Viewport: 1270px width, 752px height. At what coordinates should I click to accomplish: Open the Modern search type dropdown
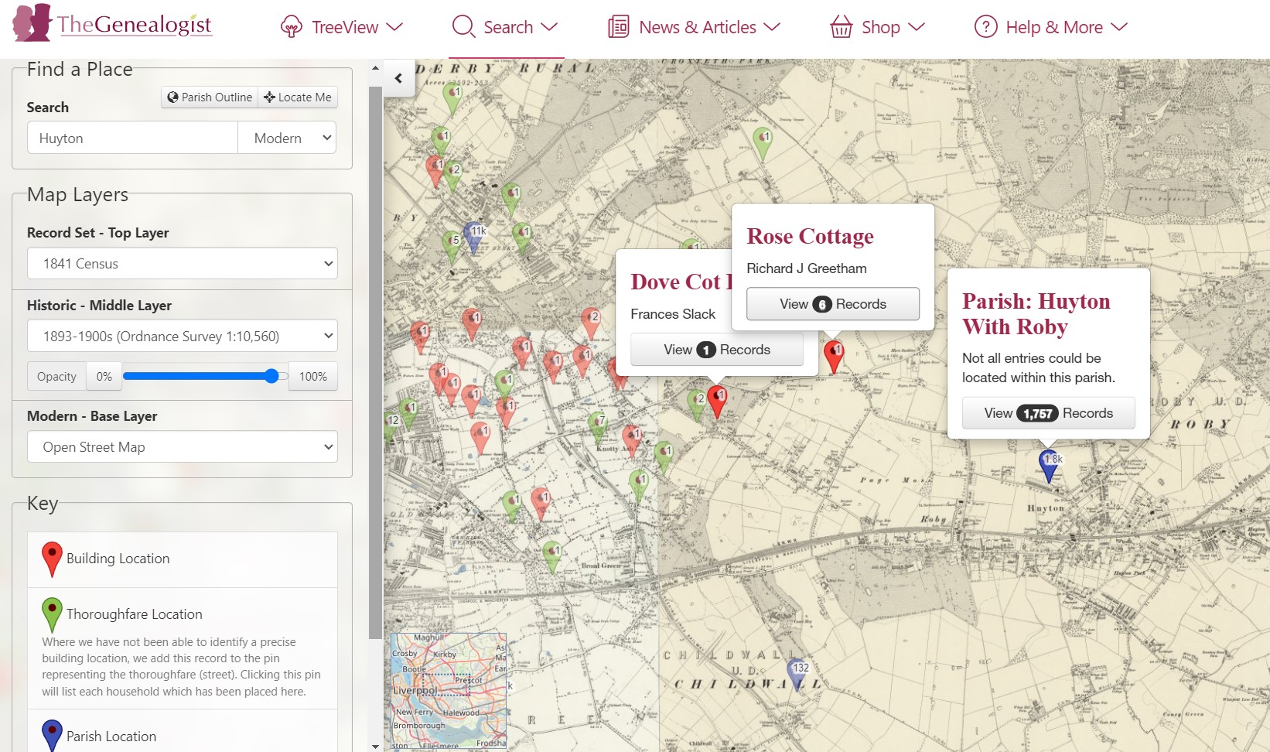click(x=286, y=137)
